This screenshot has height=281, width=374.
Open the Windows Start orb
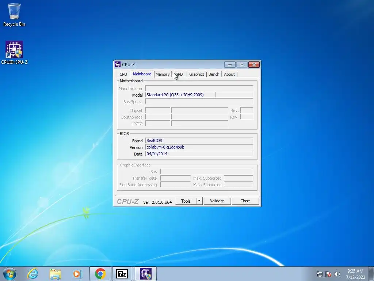tap(10, 274)
